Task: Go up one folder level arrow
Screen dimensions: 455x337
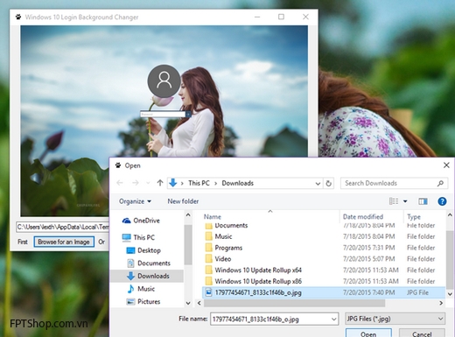Action: 160,183
